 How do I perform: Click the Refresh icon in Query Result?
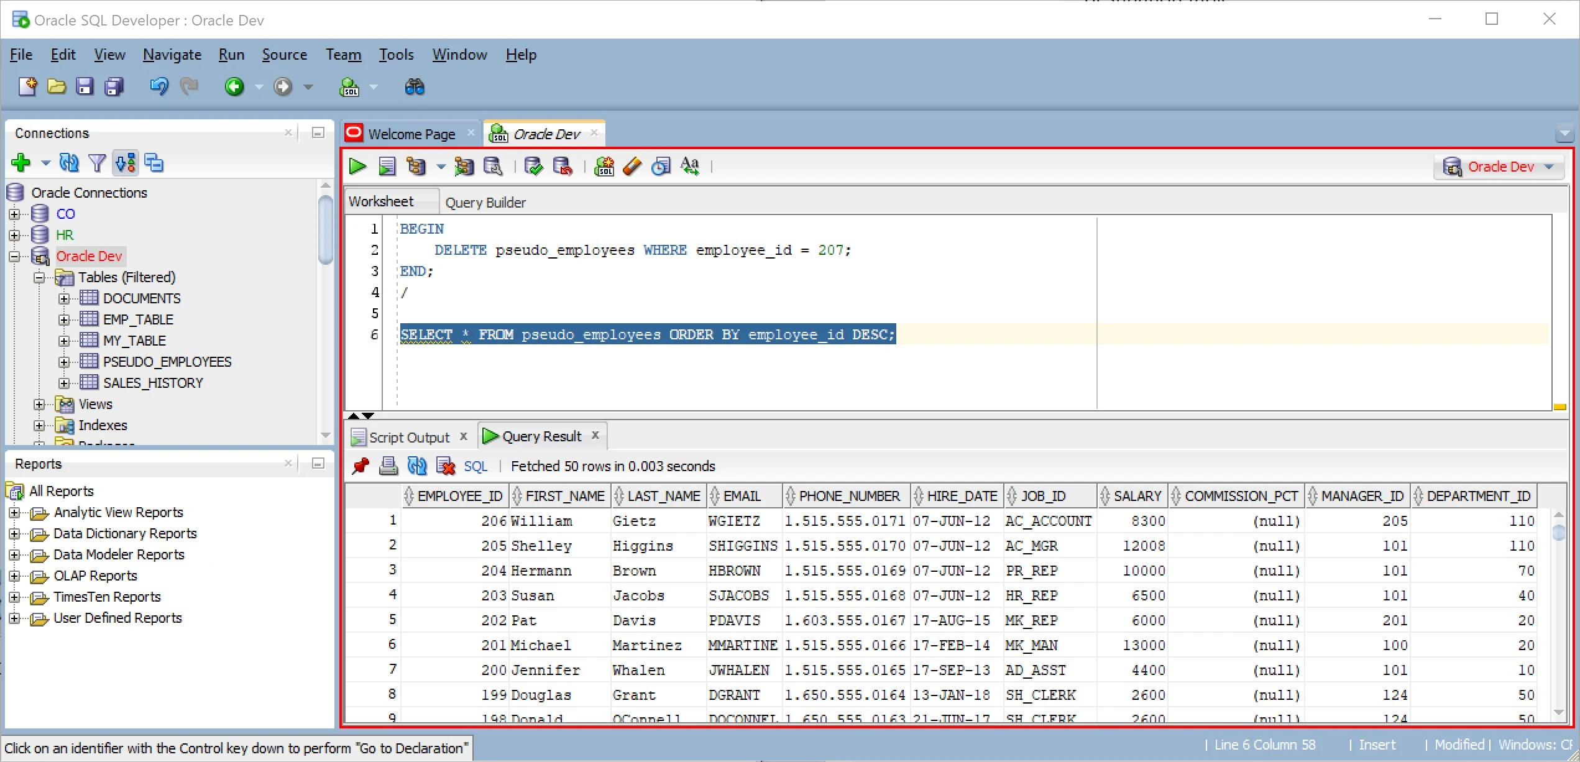tap(417, 466)
